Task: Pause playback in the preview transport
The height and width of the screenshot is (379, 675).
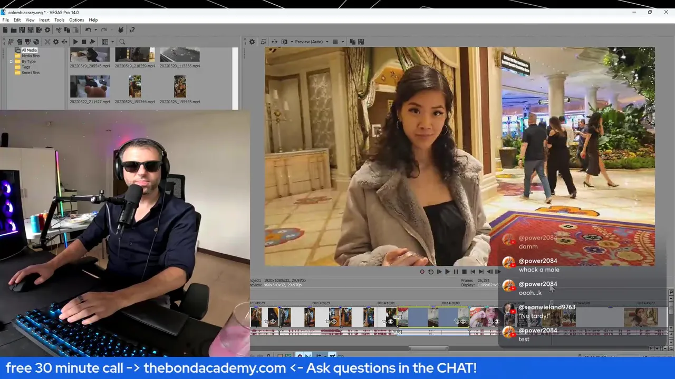Action: tap(456, 272)
